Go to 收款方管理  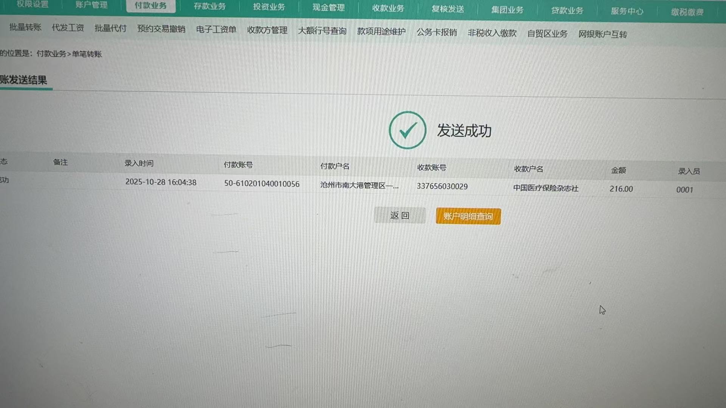267,30
